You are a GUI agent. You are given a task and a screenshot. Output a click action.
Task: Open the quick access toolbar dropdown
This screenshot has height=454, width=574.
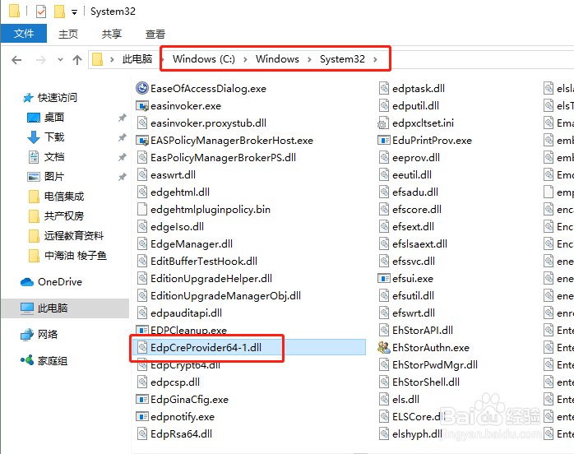(x=74, y=12)
